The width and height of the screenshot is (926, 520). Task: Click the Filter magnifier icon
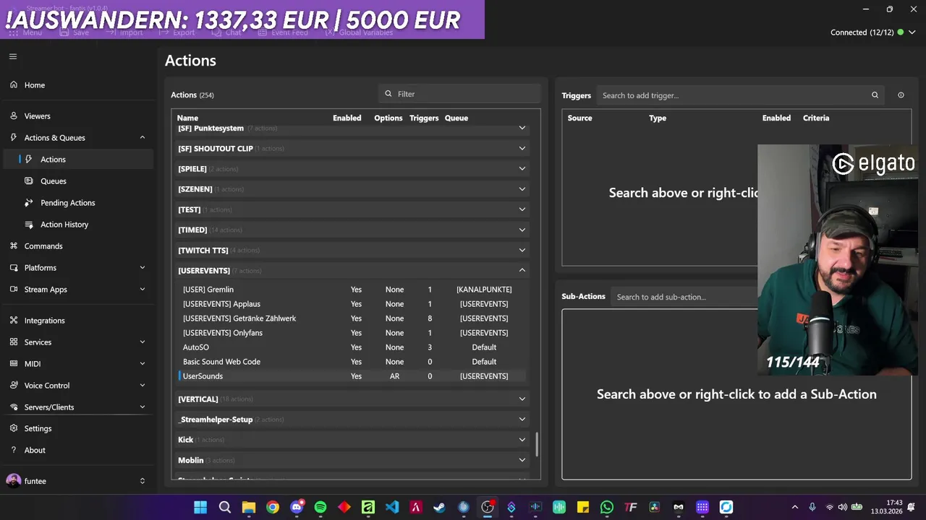pyautogui.click(x=388, y=94)
